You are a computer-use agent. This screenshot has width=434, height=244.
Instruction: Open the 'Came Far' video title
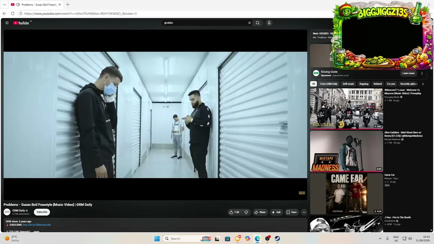pos(390,175)
